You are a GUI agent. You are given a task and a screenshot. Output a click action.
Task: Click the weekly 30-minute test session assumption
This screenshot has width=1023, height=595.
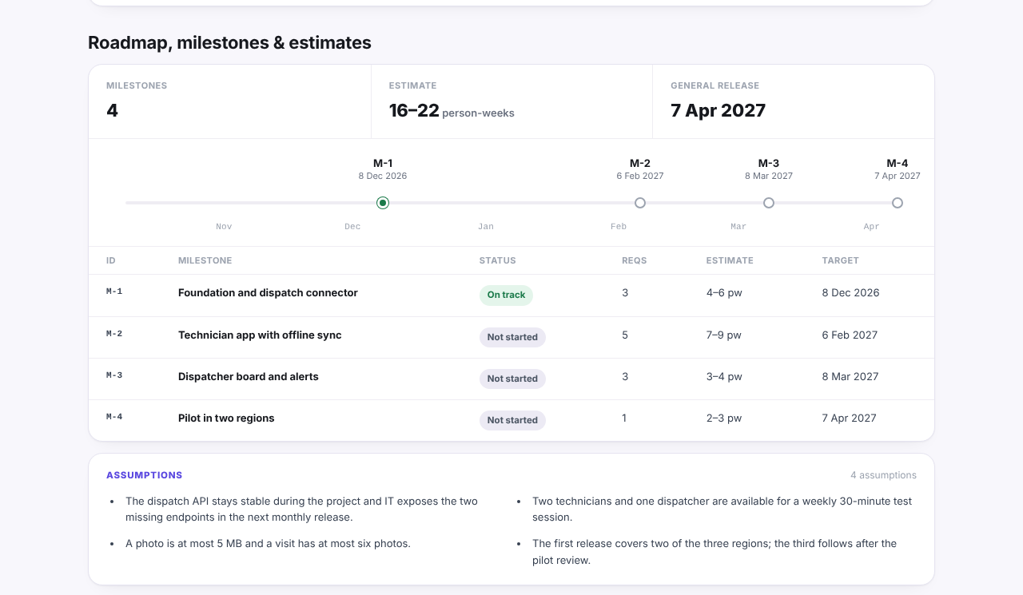(722, 510)
